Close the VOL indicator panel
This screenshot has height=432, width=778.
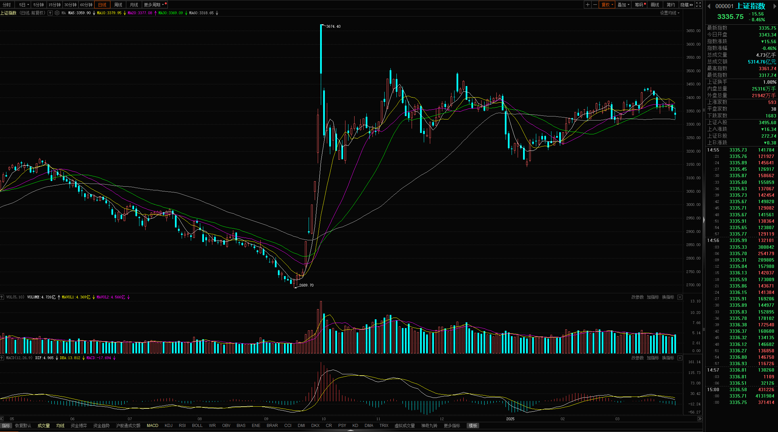click(680, 297)
